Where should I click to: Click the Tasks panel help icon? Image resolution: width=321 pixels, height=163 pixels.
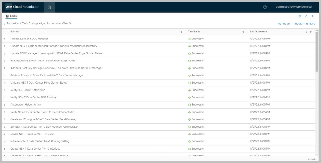pyautogui.click(x=299, y=16)
